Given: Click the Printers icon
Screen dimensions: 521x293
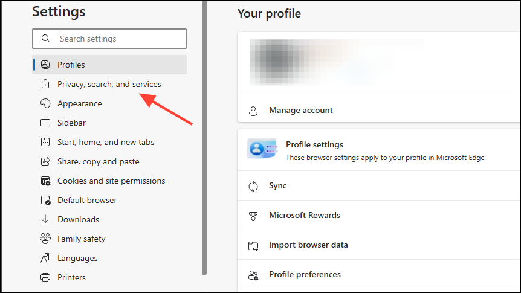Looking at the screenshot, I should tap(45, 277).
